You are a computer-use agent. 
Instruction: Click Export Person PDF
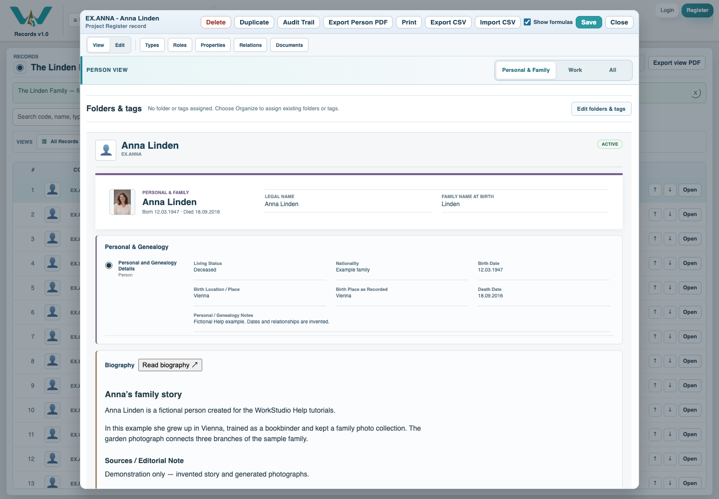(x=358, y=22)
